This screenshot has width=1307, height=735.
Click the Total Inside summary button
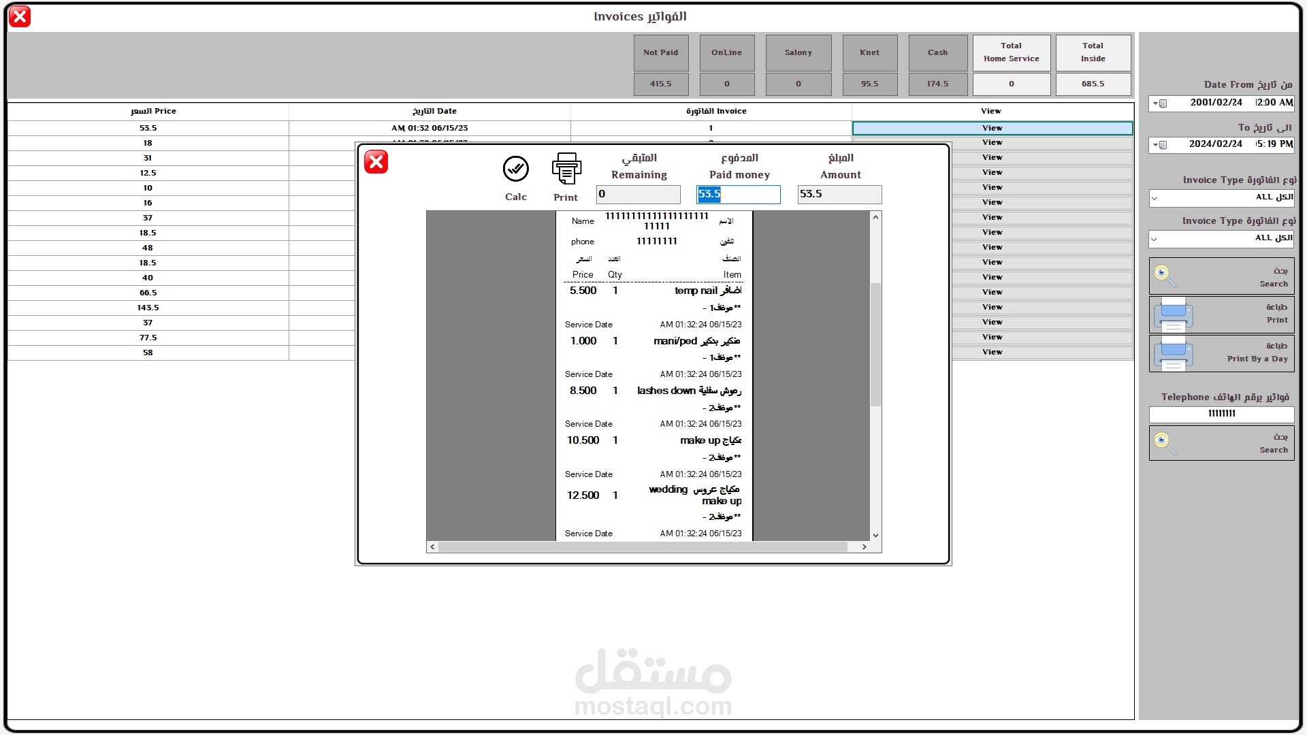point(1093,53)
